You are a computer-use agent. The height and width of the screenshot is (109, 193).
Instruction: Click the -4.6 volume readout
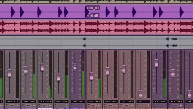(x=75, y=102)
